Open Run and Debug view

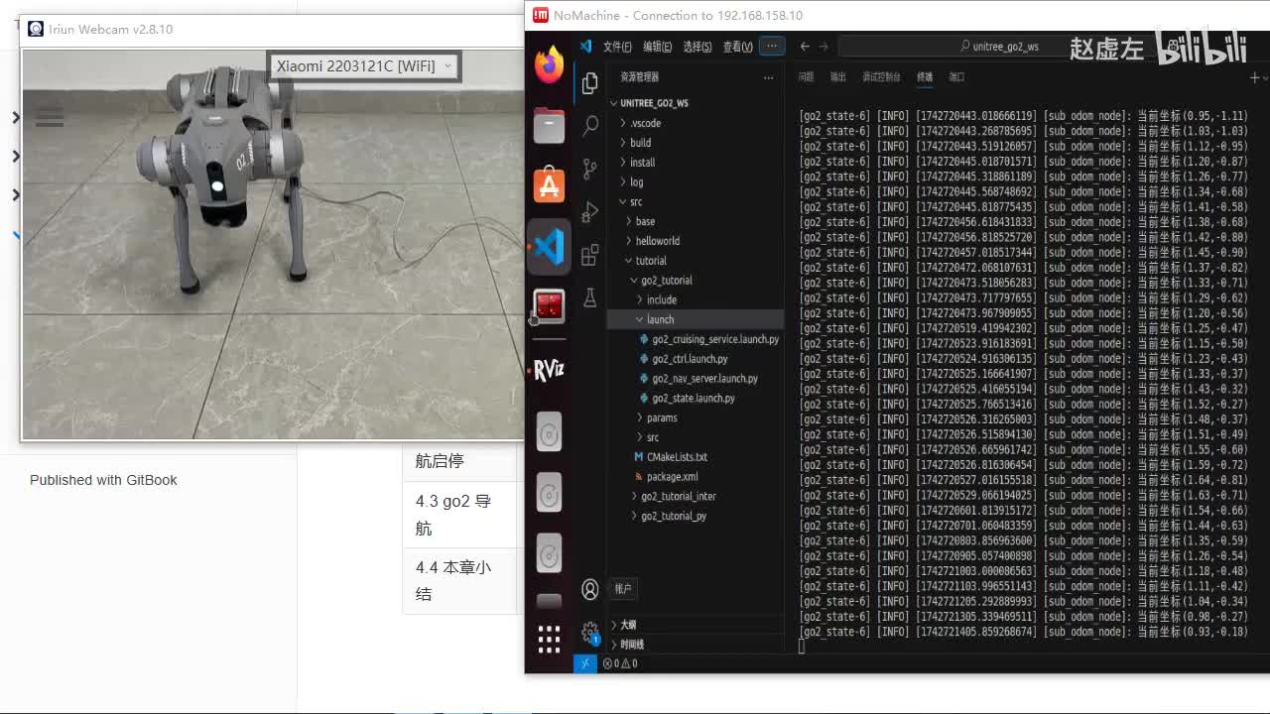click(590, 211)
